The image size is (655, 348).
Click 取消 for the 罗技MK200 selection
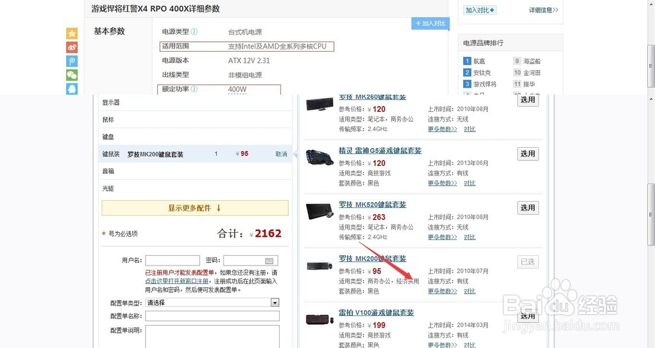[x=281, y=154]
